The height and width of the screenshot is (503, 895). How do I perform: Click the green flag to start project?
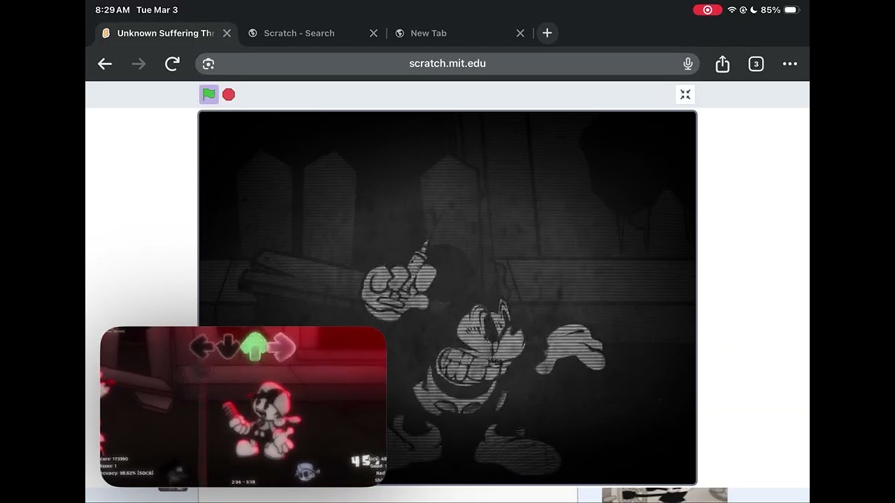tap(208, 94)
